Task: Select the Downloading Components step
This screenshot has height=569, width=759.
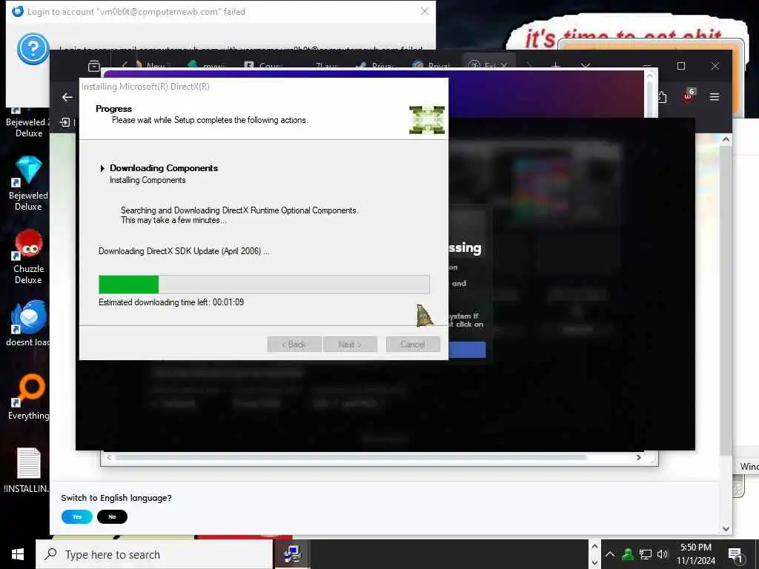Action: tap(164, 168)
